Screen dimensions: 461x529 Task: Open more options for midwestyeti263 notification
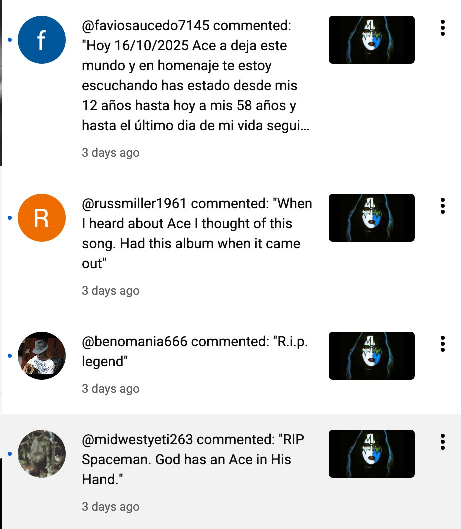(443, 442)
